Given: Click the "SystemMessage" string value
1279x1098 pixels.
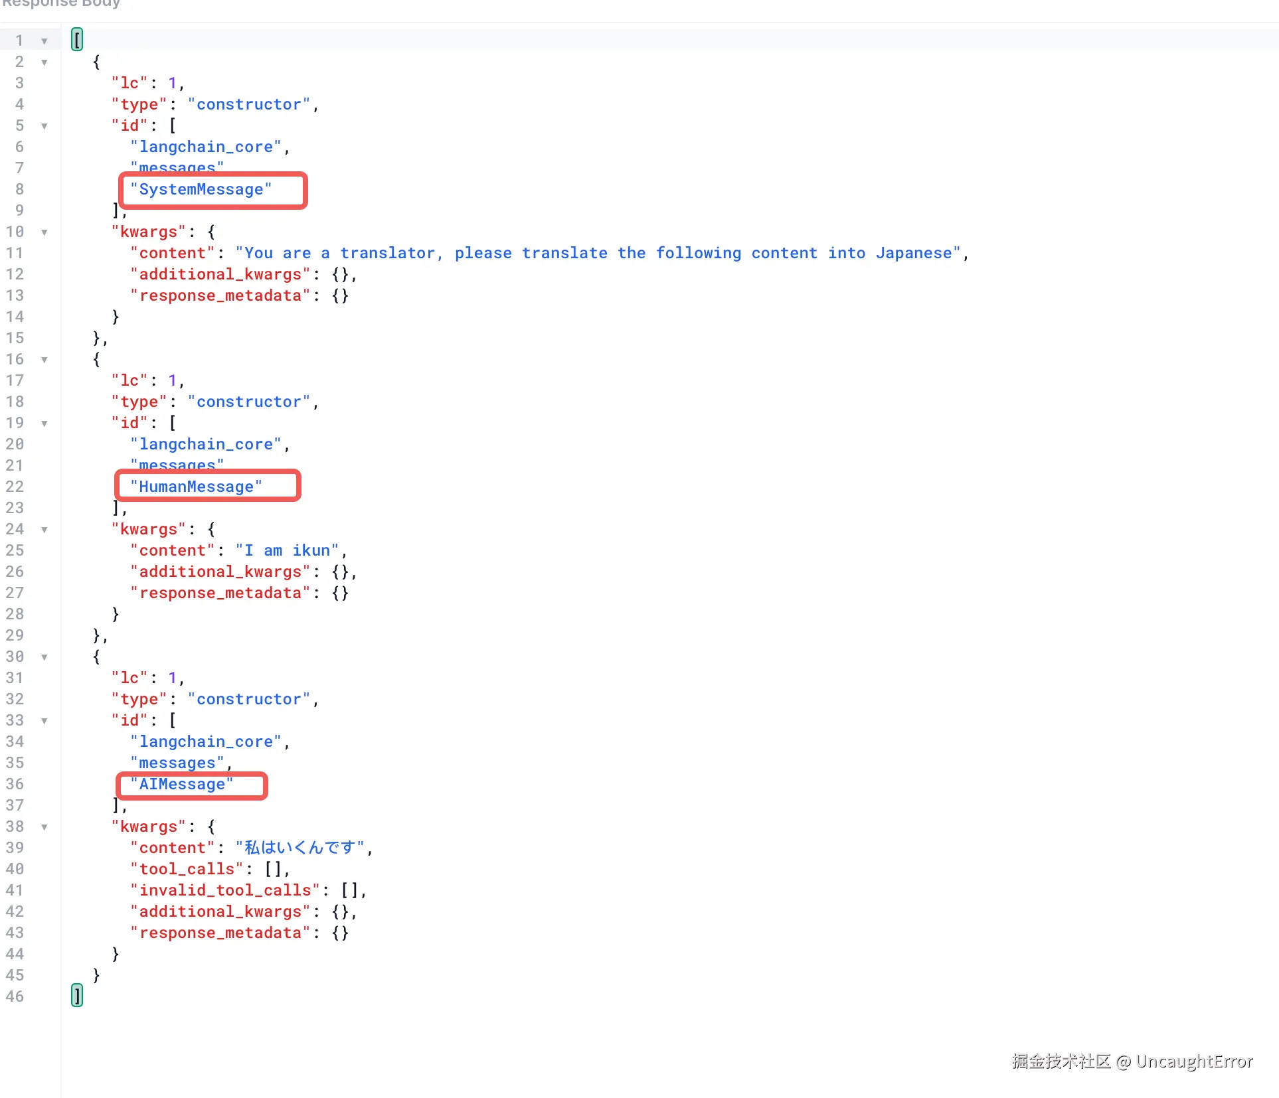Looking at the screenshot, I should [x=201, y=190].
